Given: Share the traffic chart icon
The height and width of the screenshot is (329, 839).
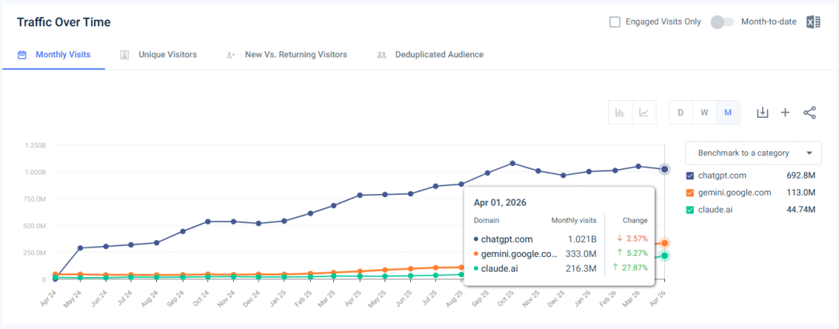Looking at the screenshot, I should [809, 113].
